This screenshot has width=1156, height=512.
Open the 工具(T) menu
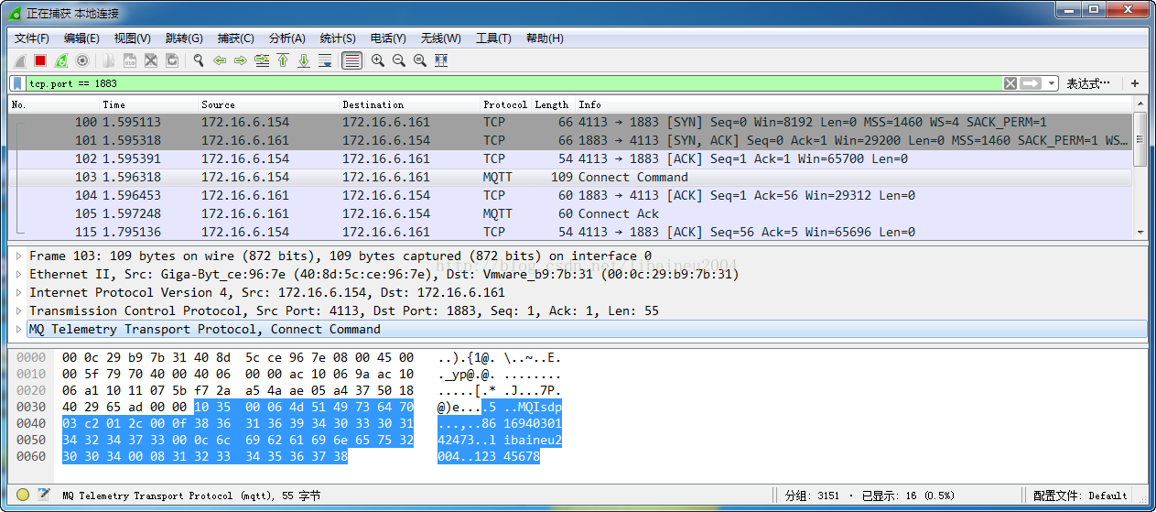coord(493,38)
